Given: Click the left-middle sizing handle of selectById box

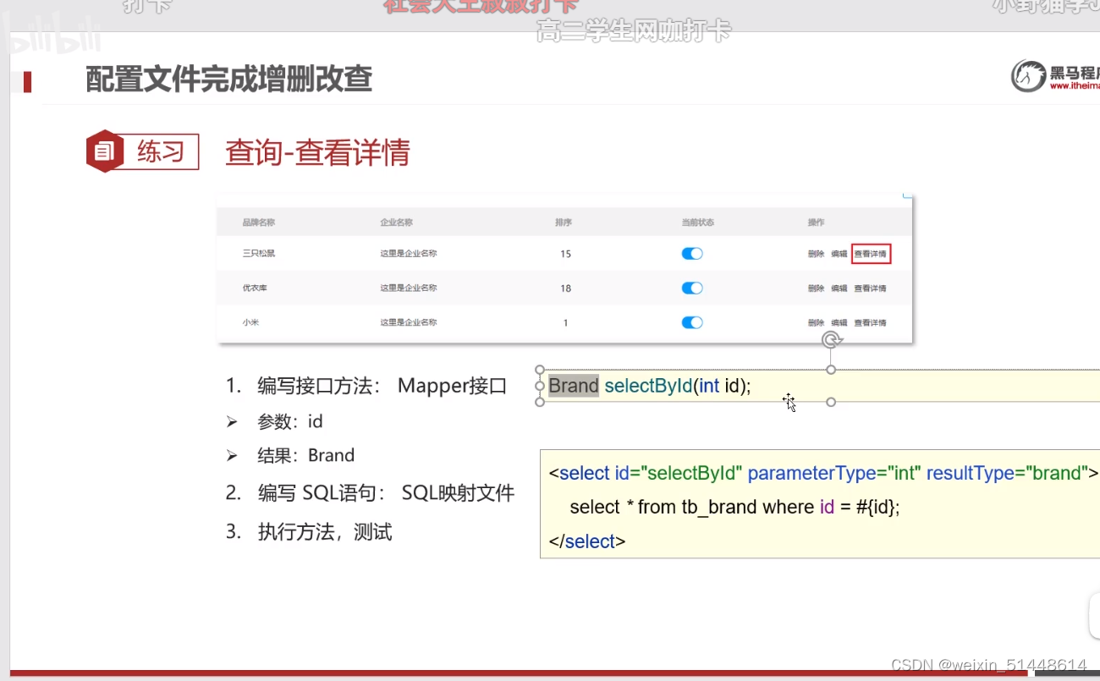Looking at the screenshot, I should pyautogui.click(x=540, y=386).
